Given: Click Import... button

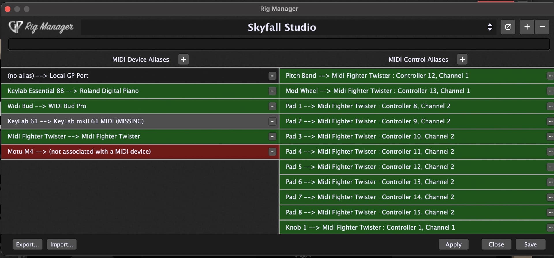Looking at the screenshot, I should [x=62, y=244].
